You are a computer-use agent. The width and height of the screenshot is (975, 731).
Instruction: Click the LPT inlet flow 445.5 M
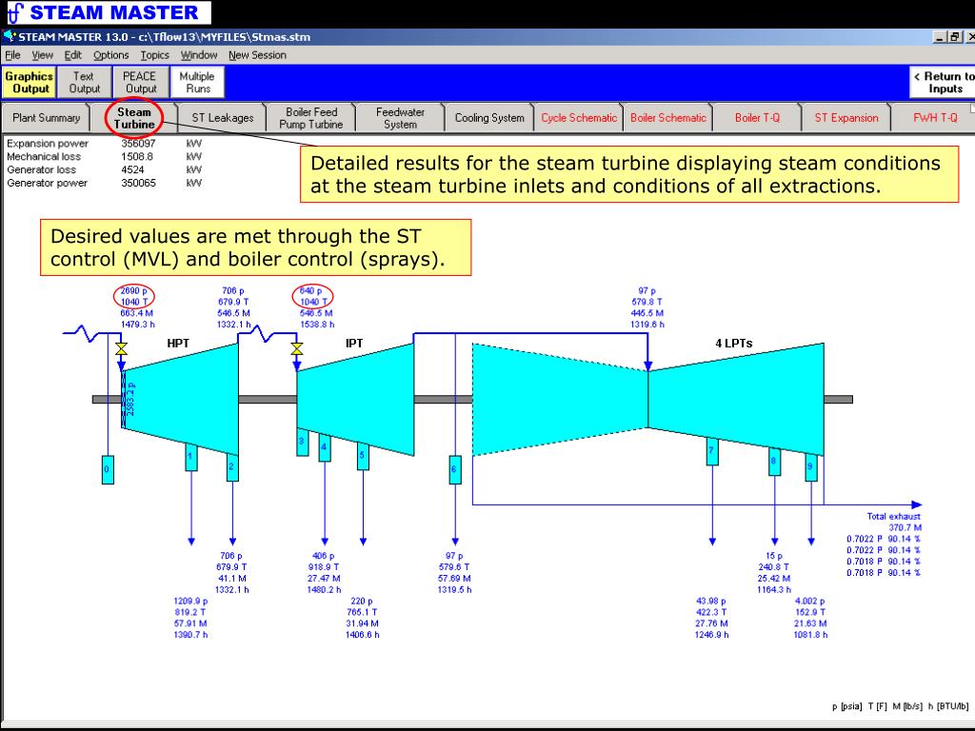pos(647,312)
